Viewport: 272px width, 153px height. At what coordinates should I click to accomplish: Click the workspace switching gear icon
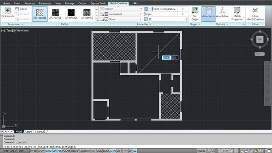tap(242, 151)
